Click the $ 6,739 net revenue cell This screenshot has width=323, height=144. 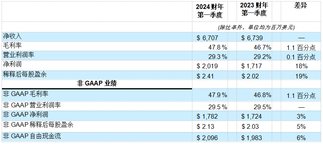click(252, 38)
